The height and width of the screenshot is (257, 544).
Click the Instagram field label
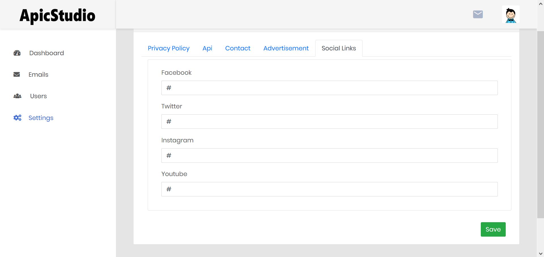pos(177,140)
